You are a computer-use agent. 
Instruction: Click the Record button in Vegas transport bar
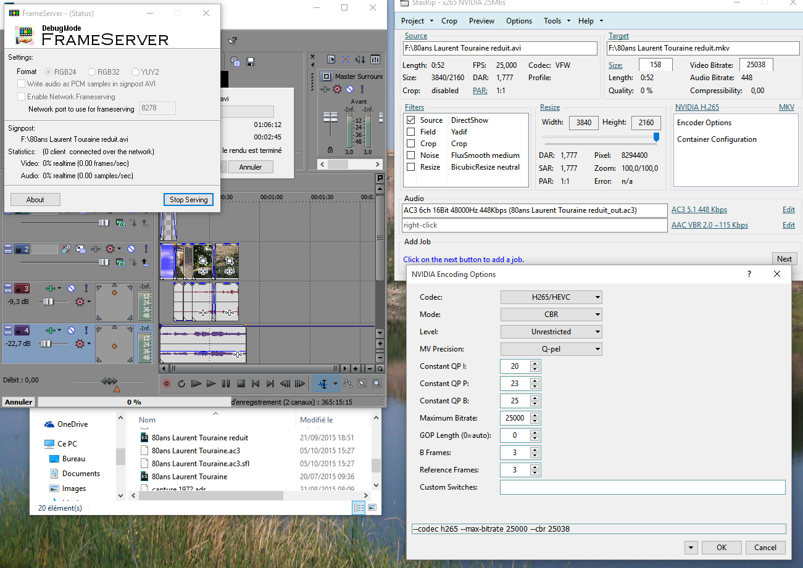167,384
